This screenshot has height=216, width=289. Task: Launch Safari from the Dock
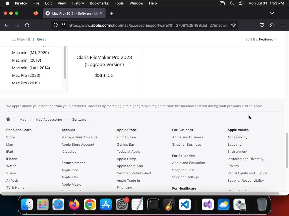point(58,204)
